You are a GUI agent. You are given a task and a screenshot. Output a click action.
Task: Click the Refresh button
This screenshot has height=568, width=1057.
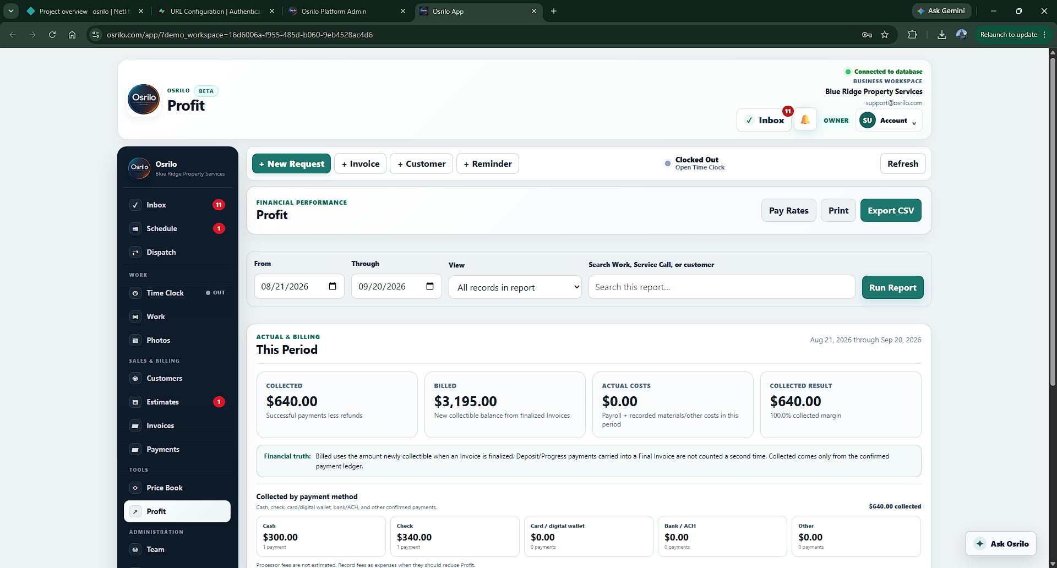tap(903, 163)
